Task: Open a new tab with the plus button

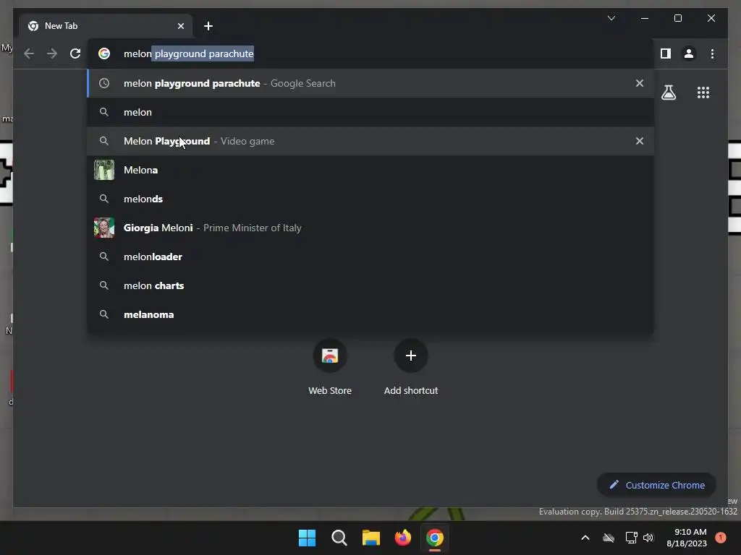Action: point(208,26)
